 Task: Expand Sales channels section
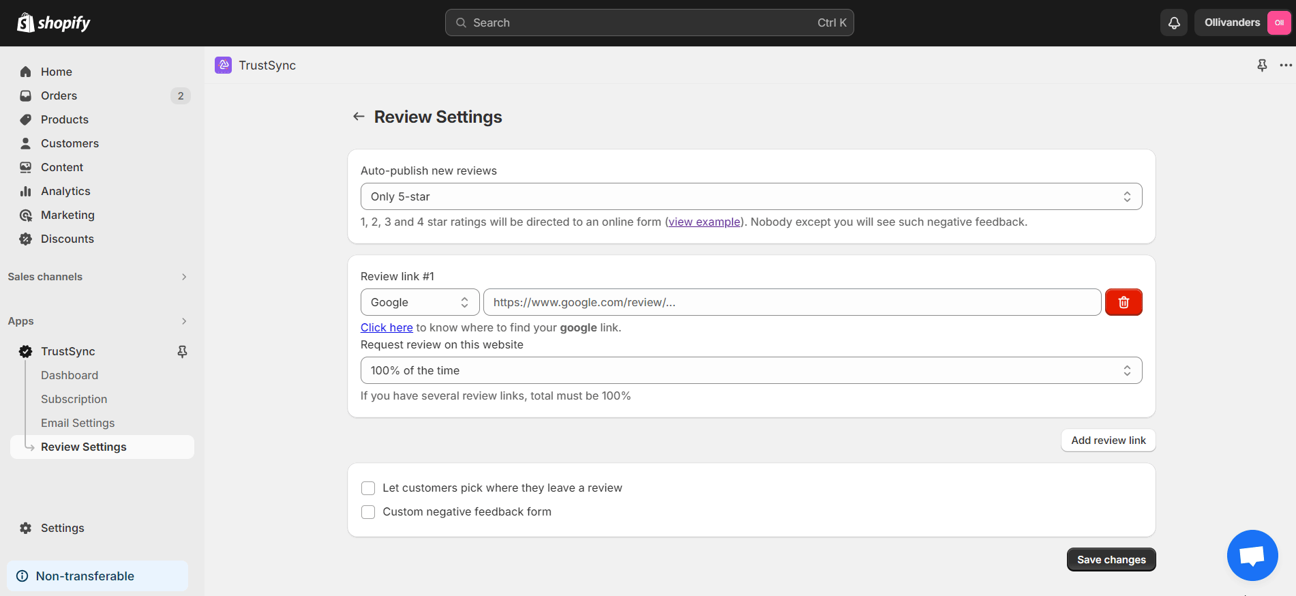click(x=97, y=277)
